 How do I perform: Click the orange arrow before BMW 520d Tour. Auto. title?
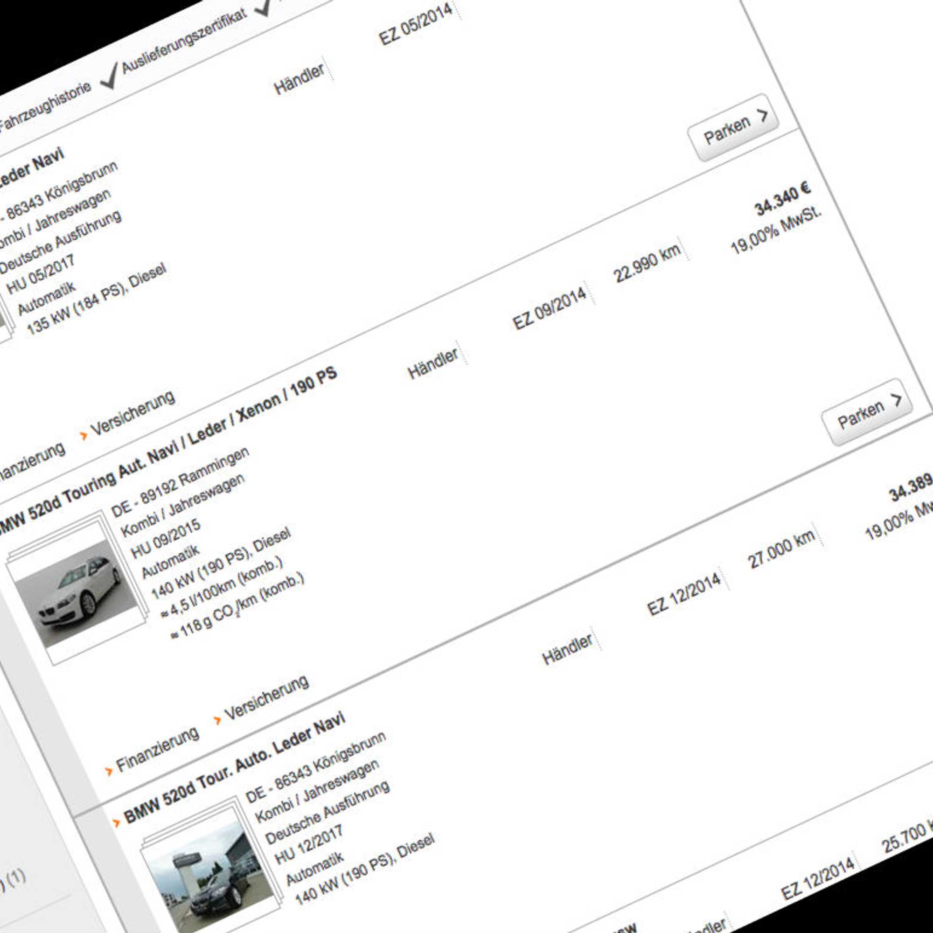(116, 822)
